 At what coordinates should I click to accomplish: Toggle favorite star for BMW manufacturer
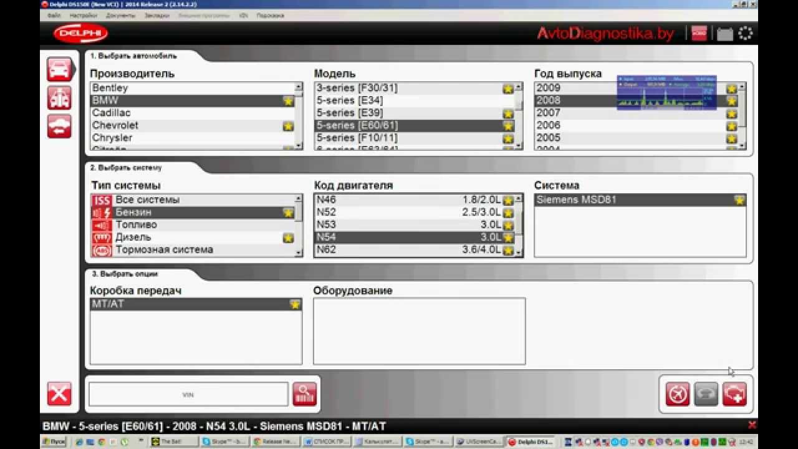(x=288, y=100)
